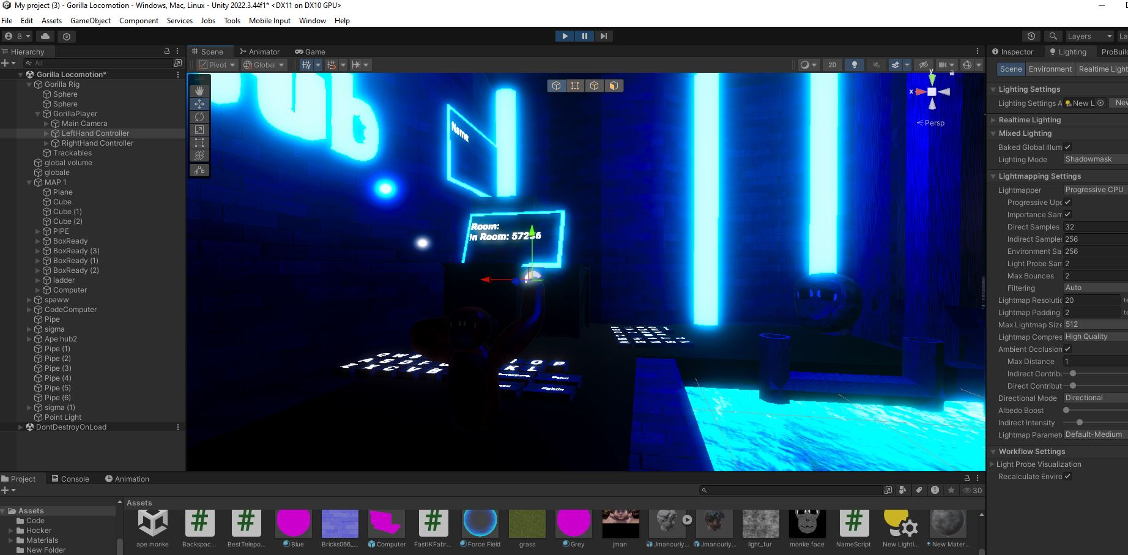Switch to the Animator tab

click(x=260, y=52)
